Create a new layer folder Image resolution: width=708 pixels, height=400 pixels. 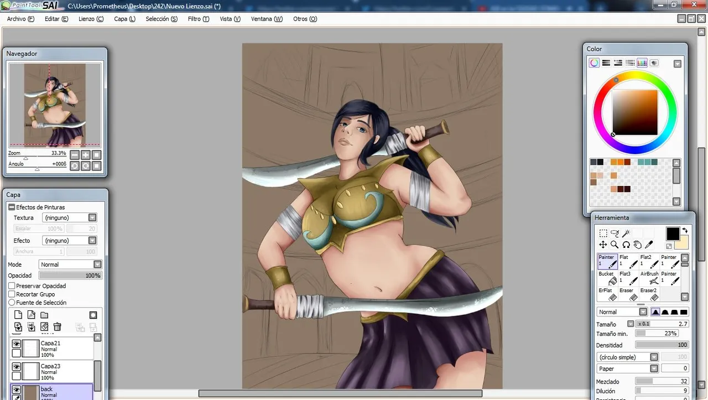click(44, 315)
